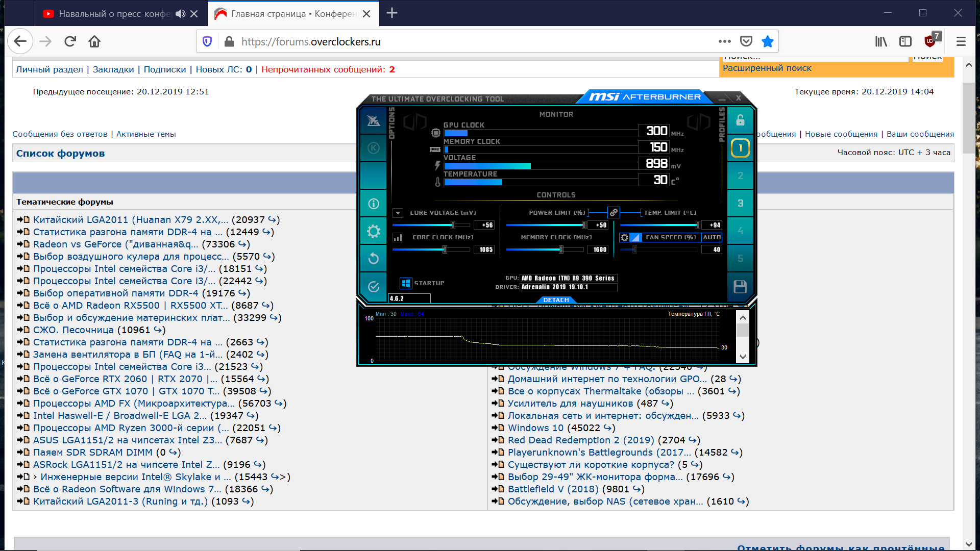Toggle the fan speed AUTO mode
The height and width of the screenshot is (551, 980).
[712, 237]
